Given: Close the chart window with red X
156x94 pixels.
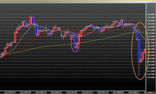Looking at the screenshot, I should click(x=153, y=2).
